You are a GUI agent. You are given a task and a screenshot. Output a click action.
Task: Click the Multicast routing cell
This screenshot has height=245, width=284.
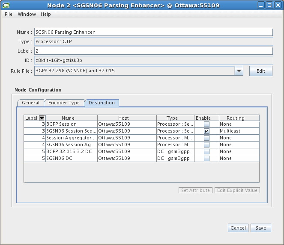pos(239,131)
